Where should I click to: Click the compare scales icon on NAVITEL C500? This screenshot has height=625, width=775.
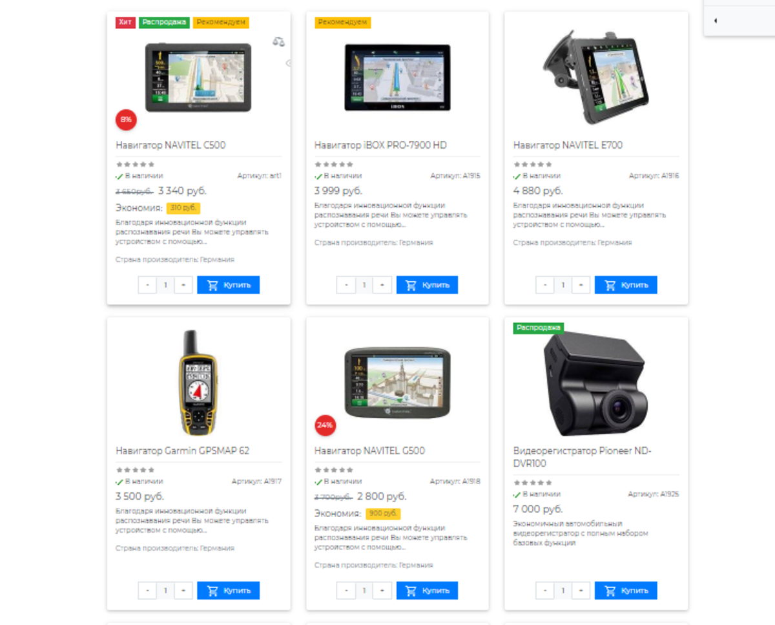click(278, 42)
